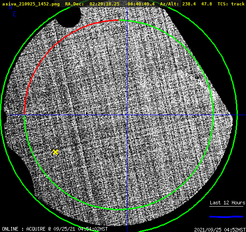Viewport: 246px width, 232px height.
Task: Click the 47.8 altitude value
Action: point(207,4)
